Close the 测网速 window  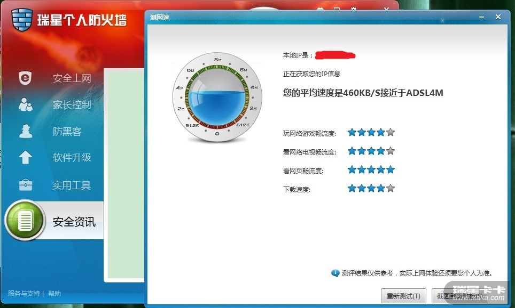[498, 17]
